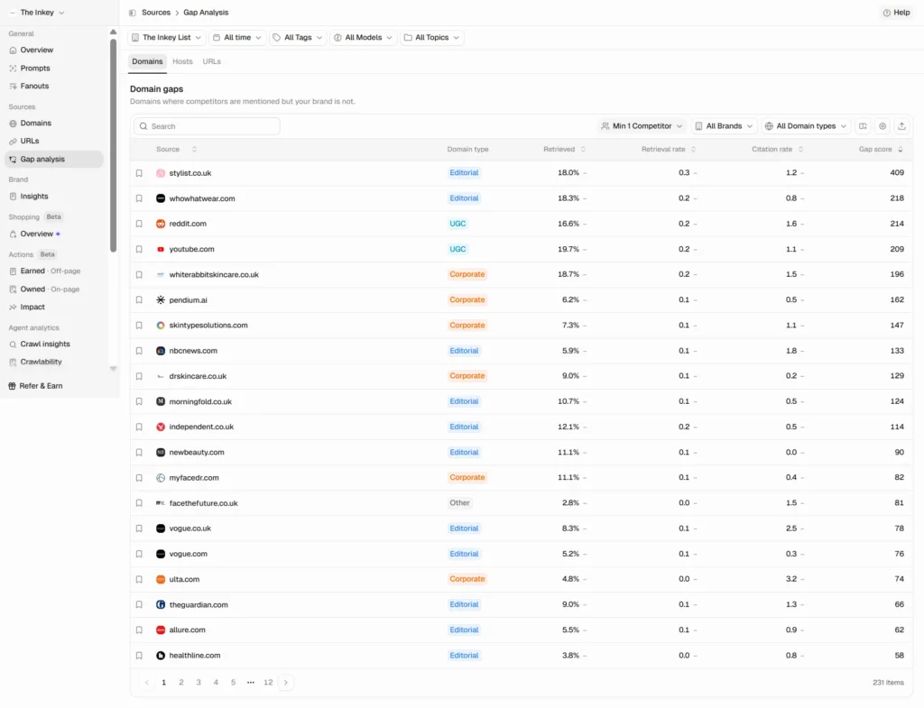
Task: Click the newbeauty.com favicon
Action: tap(161, 453)
